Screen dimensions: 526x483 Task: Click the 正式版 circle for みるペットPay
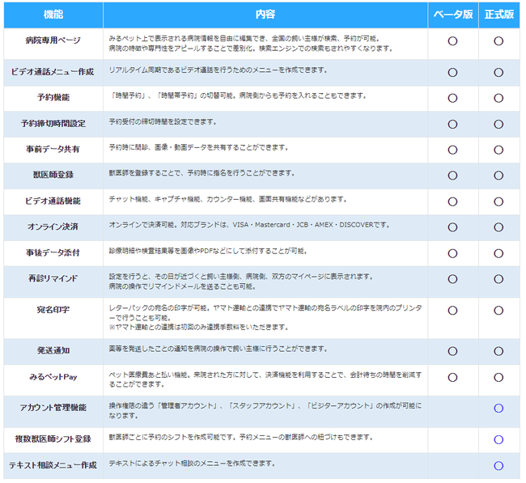pos(498,377)
